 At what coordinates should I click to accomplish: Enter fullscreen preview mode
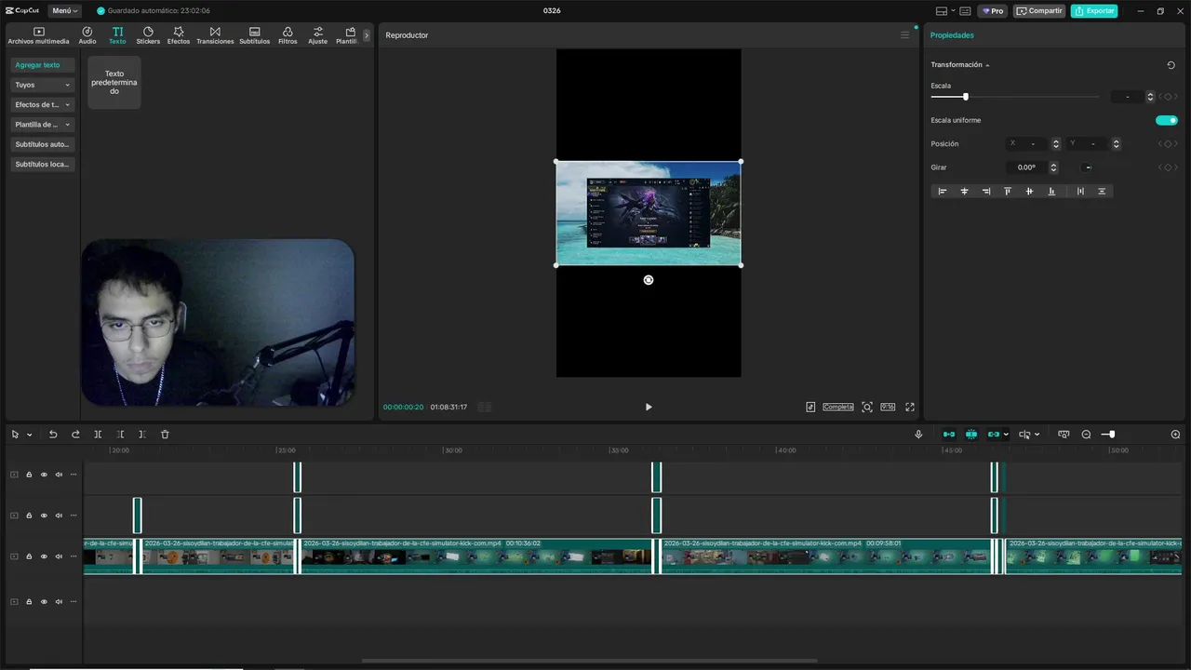(x=910, y=407)
